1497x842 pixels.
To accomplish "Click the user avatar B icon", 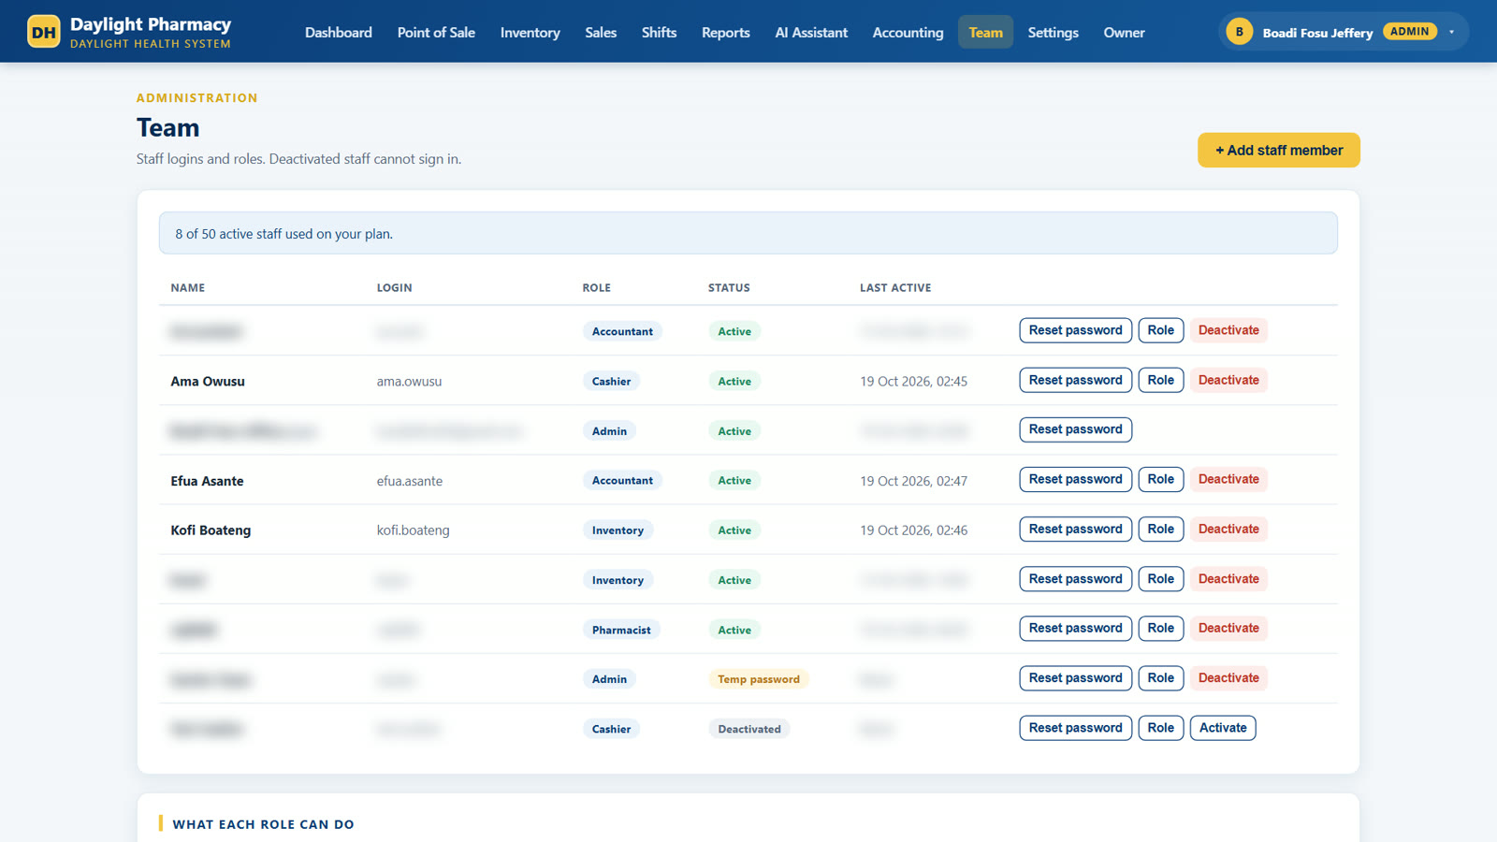I will click(x=1239, y=32).
